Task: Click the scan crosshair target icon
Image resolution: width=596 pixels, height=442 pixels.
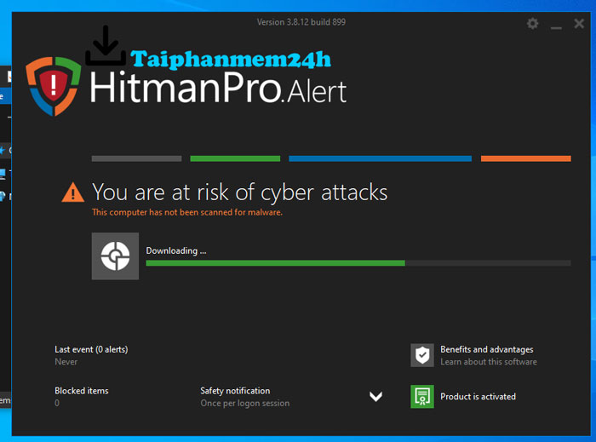Action: pyautogui.click(x=115, y=256)
